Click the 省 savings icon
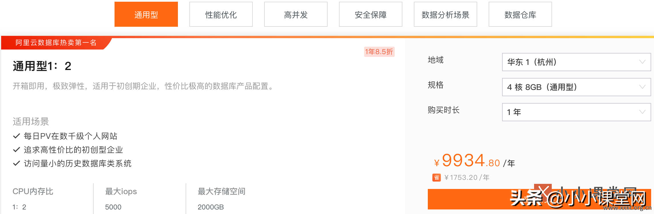654x214 pixels. pos(436,178)
